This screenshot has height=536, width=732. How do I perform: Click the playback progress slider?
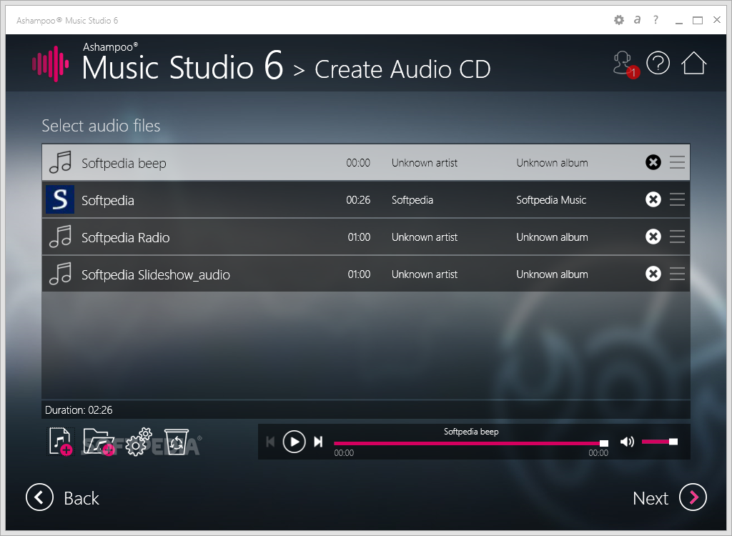point(471,443)
